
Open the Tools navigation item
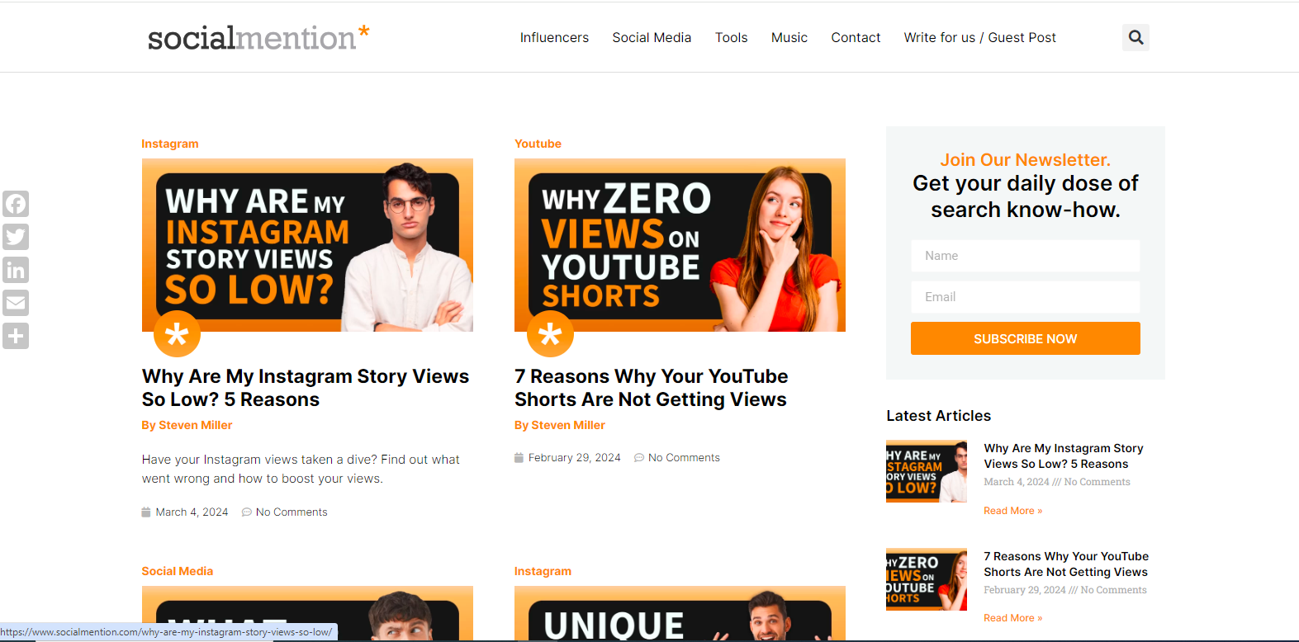(731, 38)
